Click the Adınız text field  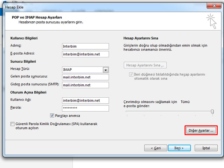85,47
